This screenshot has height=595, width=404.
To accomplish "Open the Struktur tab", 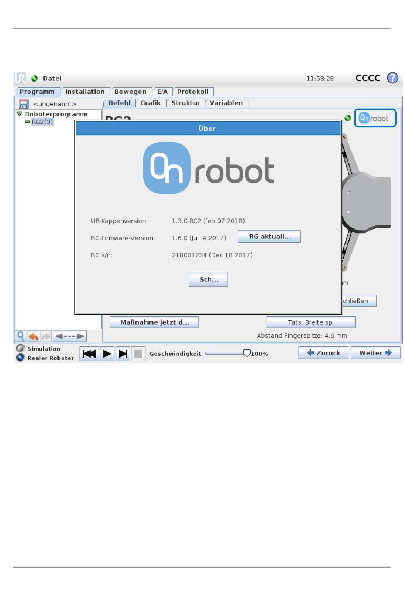I will click(x=185, y=103).
